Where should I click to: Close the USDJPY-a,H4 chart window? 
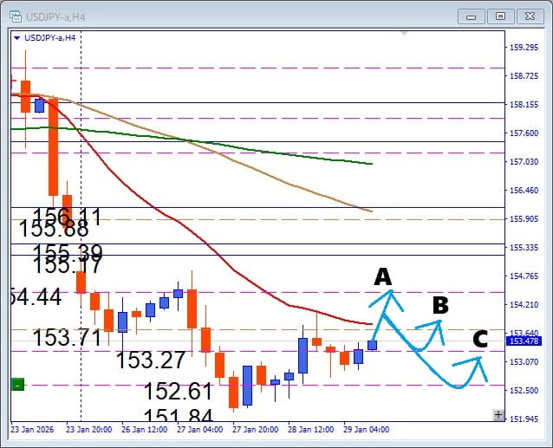pos(530,16)
